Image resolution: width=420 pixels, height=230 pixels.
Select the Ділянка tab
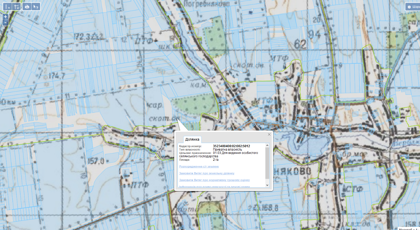coord(192,139)
